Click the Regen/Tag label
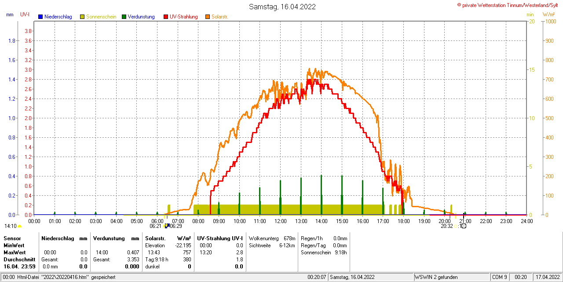 (312, 245)
